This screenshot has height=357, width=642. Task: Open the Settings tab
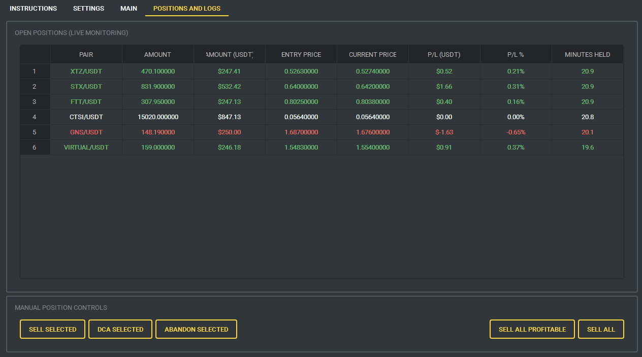click(88, 9)
